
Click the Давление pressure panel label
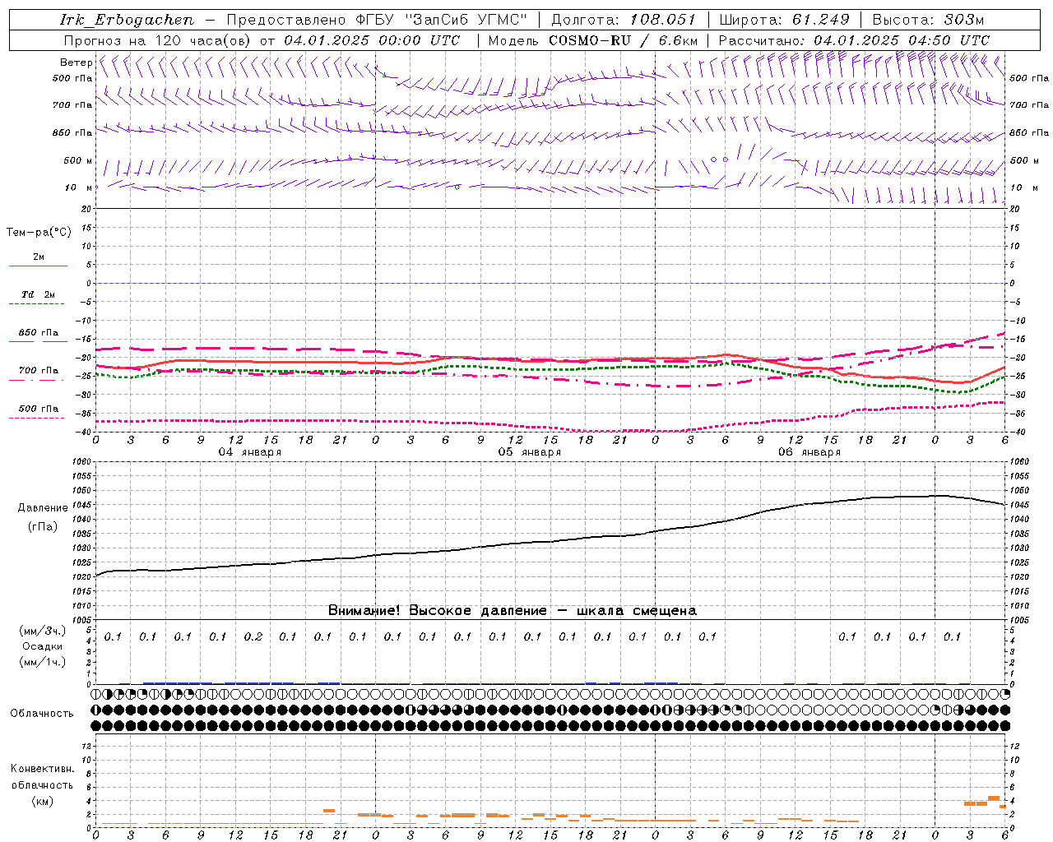point(43,508)
